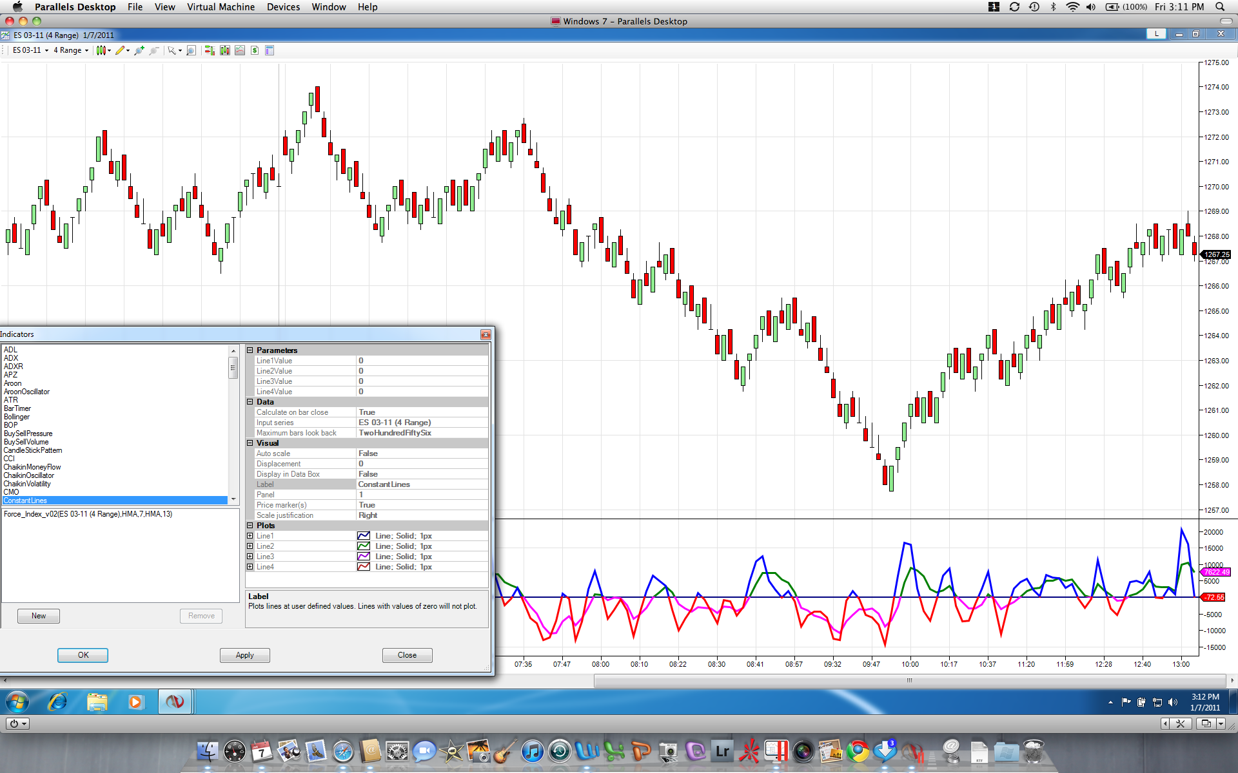Image resolution: width=1238 pixels, height=773 pixels.
Task: Click the Line4 red color swatch
Action: (364, 567)
